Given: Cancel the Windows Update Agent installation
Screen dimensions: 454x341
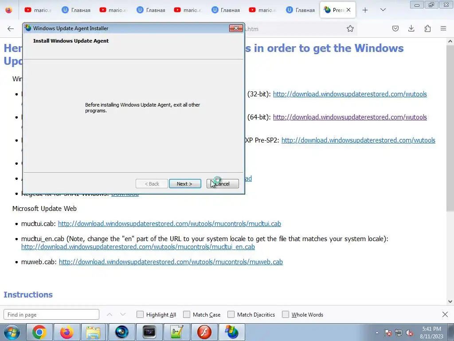Looking at the screenshot, I should tap(223, 183).
